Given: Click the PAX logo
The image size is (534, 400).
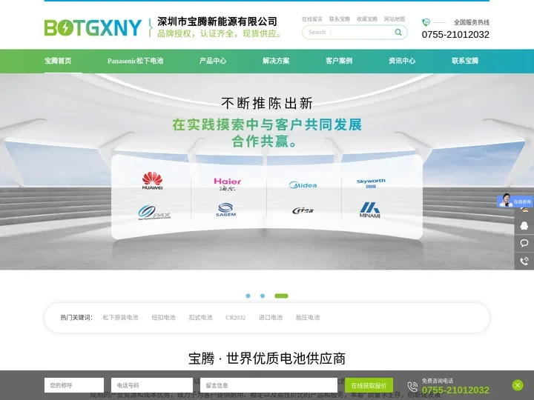Looking at the screenshot, I should [x=154, y=213].
